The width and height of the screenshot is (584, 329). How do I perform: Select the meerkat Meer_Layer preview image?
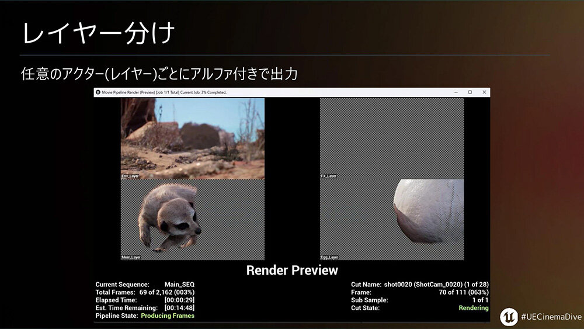pos(193,219)
